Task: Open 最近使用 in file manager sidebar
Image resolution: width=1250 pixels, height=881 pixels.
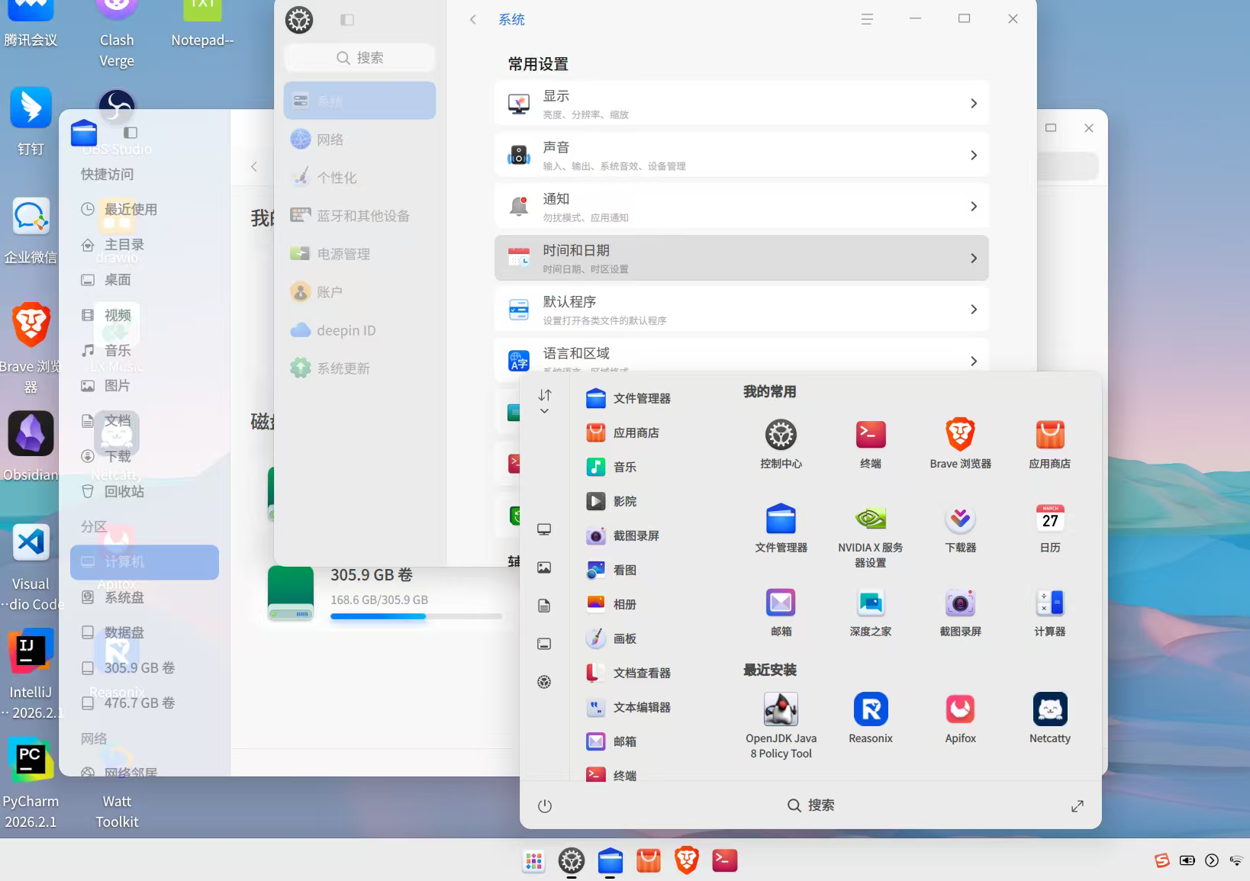Action: pyautogui.click(x=144, y=209)
